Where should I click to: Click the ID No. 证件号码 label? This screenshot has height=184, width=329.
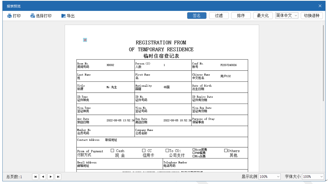[141, 98]
